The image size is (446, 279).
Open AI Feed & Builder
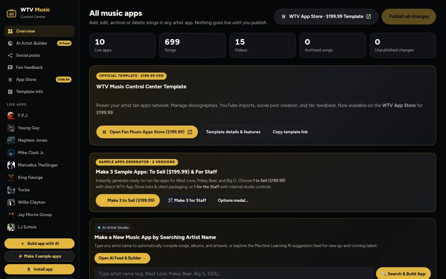point(122,258)
